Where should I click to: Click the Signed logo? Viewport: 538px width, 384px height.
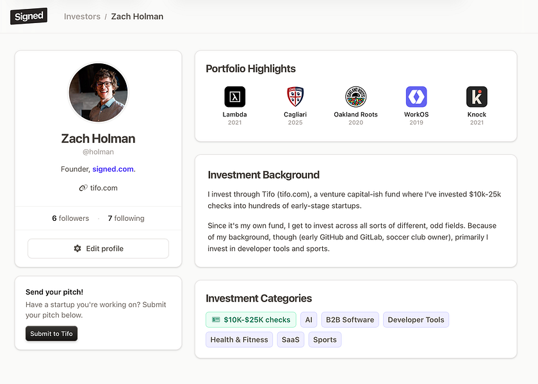coord(29,16)
